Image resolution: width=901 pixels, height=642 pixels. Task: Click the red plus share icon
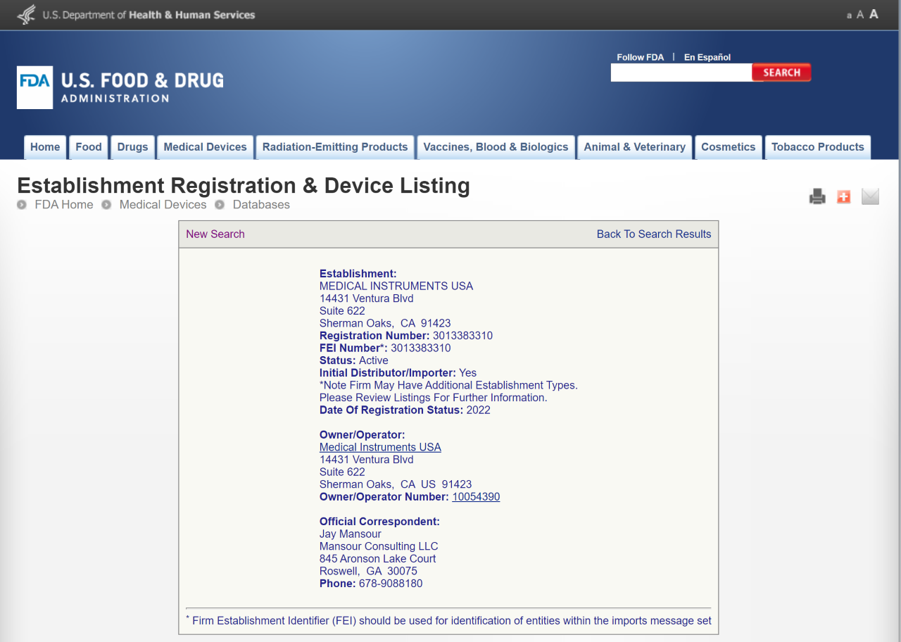coord(843,197)
